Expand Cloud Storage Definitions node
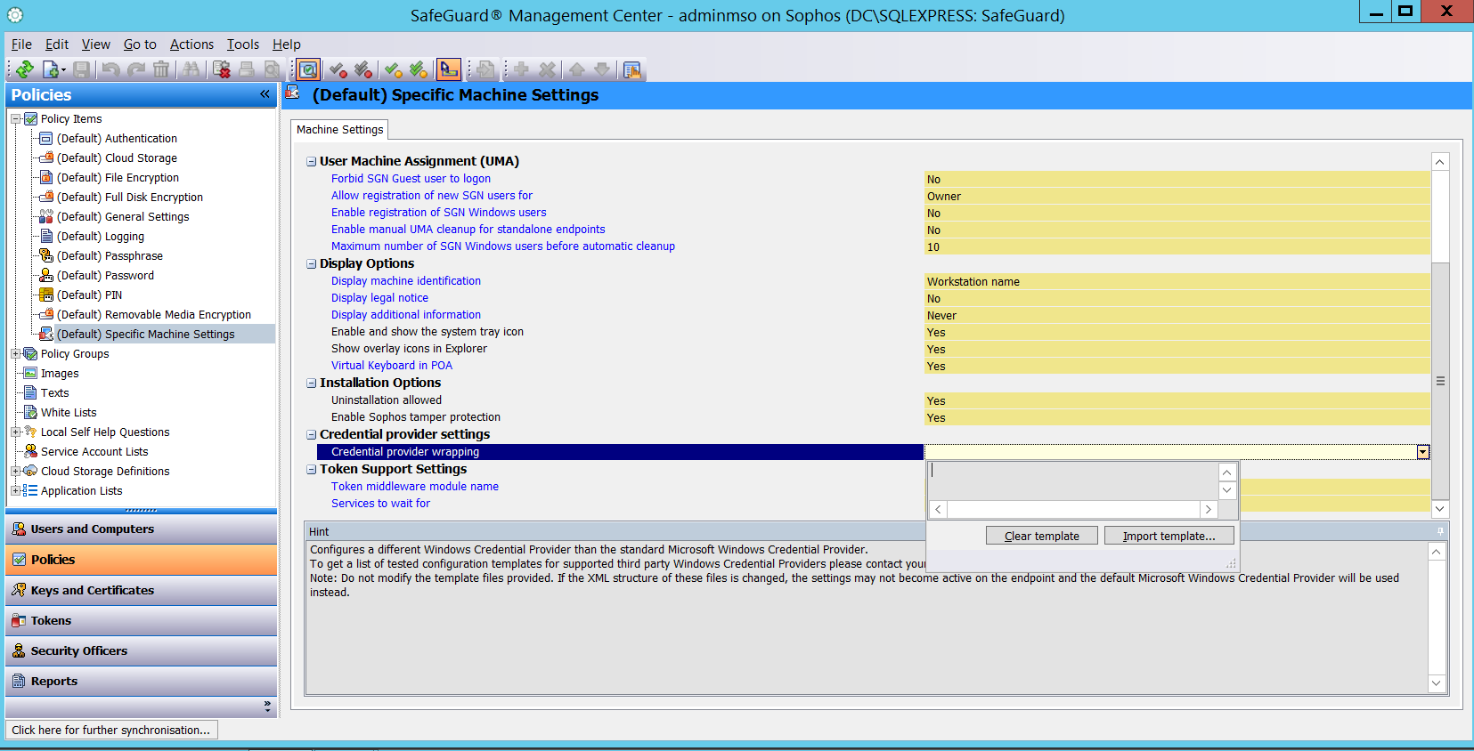 pyautogui.click(x=16, y=472)
